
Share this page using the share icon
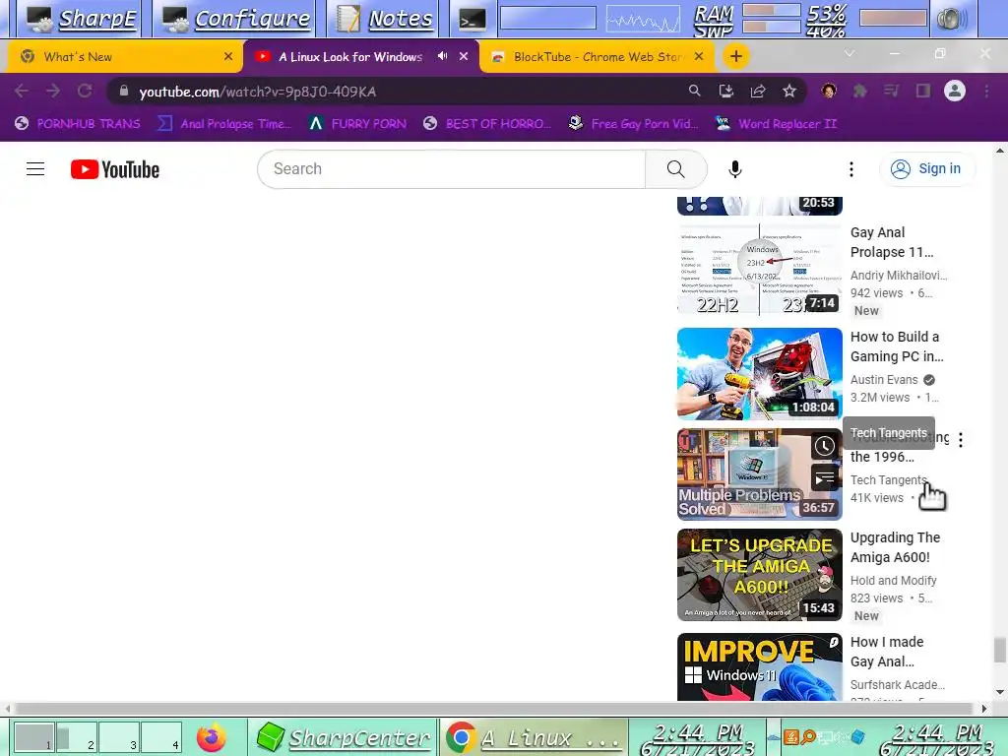coord(758,91)
